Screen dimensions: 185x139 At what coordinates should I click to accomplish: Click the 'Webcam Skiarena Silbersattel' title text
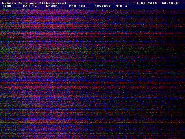(34, 3)
